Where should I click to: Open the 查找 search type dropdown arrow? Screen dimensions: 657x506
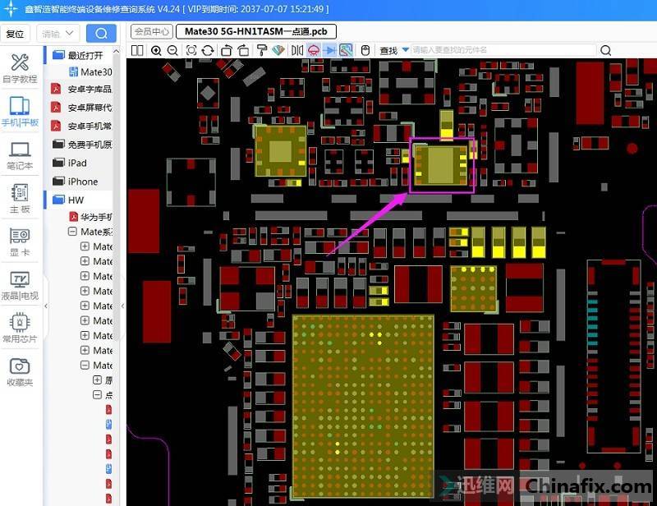pos(404,50)
